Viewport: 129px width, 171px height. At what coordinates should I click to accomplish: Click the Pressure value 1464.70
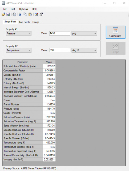(x=49, y=109)
